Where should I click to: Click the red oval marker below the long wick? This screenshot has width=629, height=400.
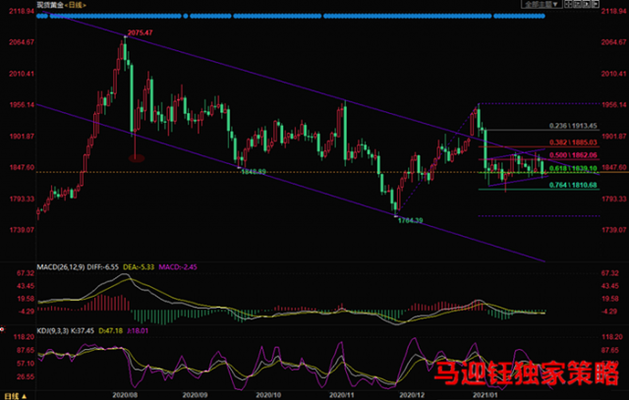(137, 158)
